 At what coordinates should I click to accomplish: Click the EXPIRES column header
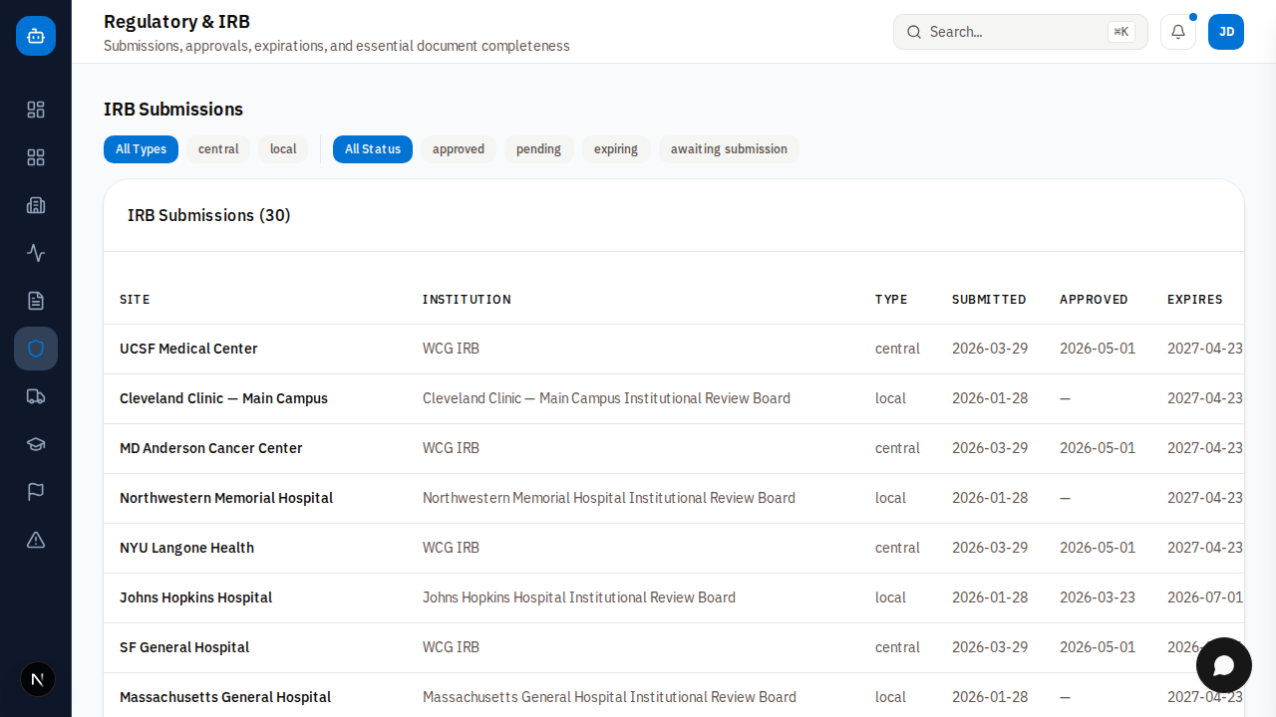1194,300
